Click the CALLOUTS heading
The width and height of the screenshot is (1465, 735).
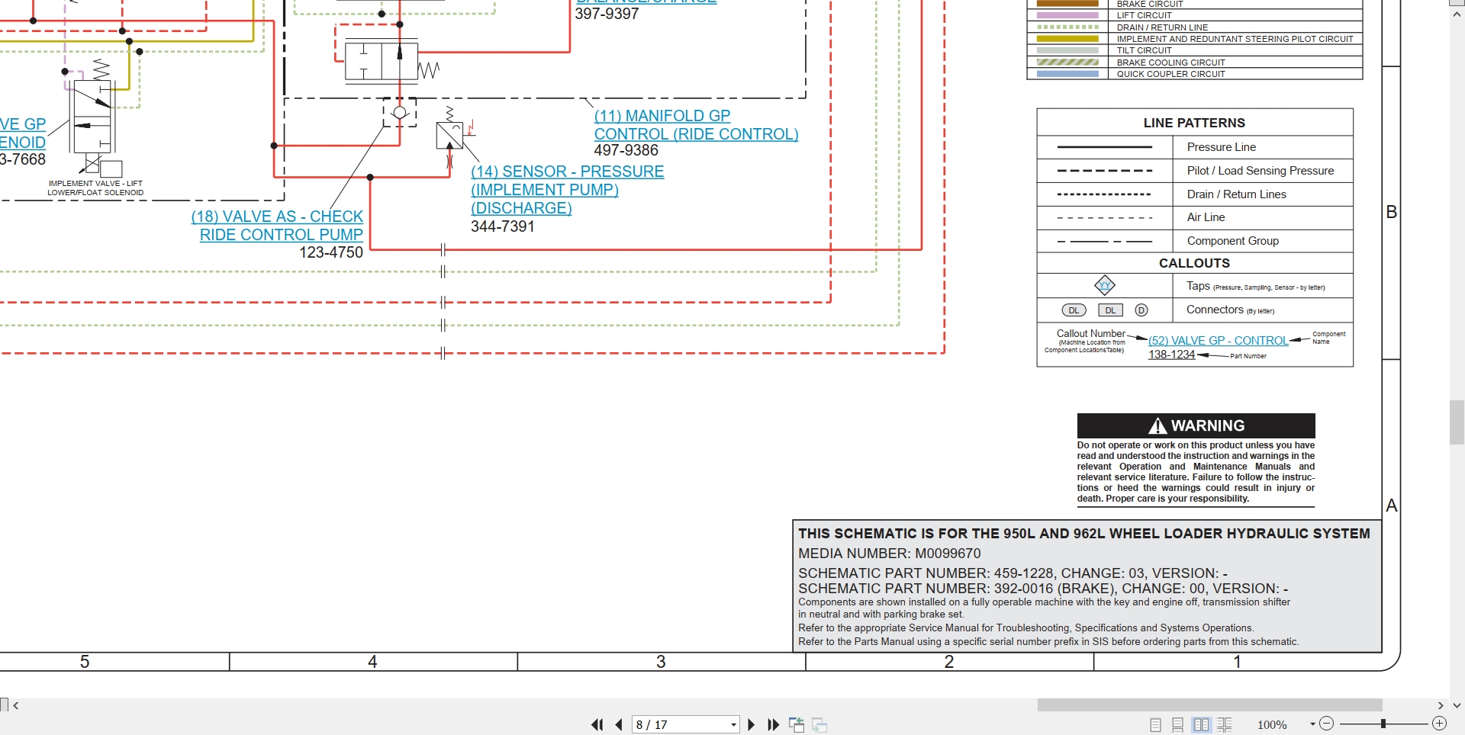[1194, 263]
